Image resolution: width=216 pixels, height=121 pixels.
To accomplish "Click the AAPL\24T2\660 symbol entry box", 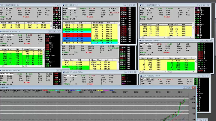I will [x=147, y=79].
